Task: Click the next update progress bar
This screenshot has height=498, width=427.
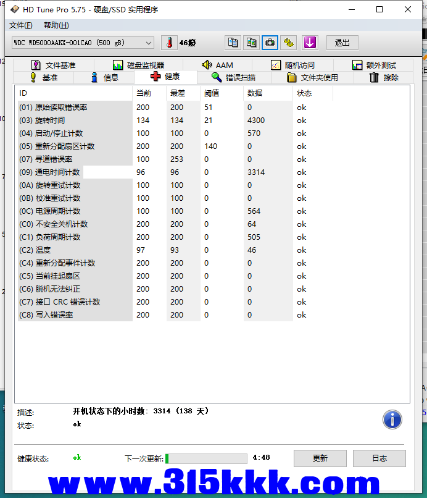Action: click(206, 458)
